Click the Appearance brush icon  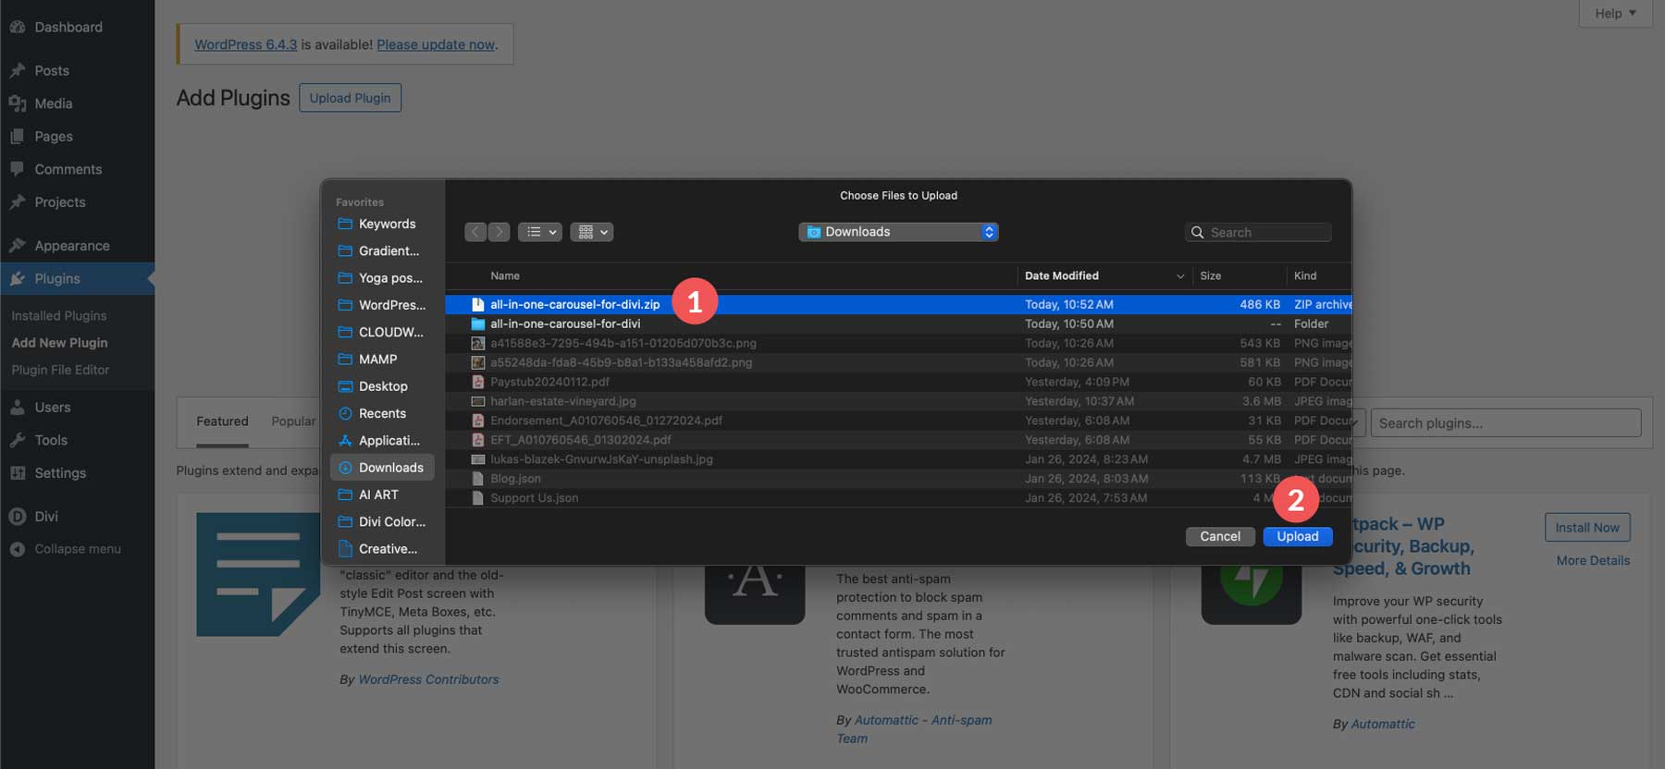17,245
